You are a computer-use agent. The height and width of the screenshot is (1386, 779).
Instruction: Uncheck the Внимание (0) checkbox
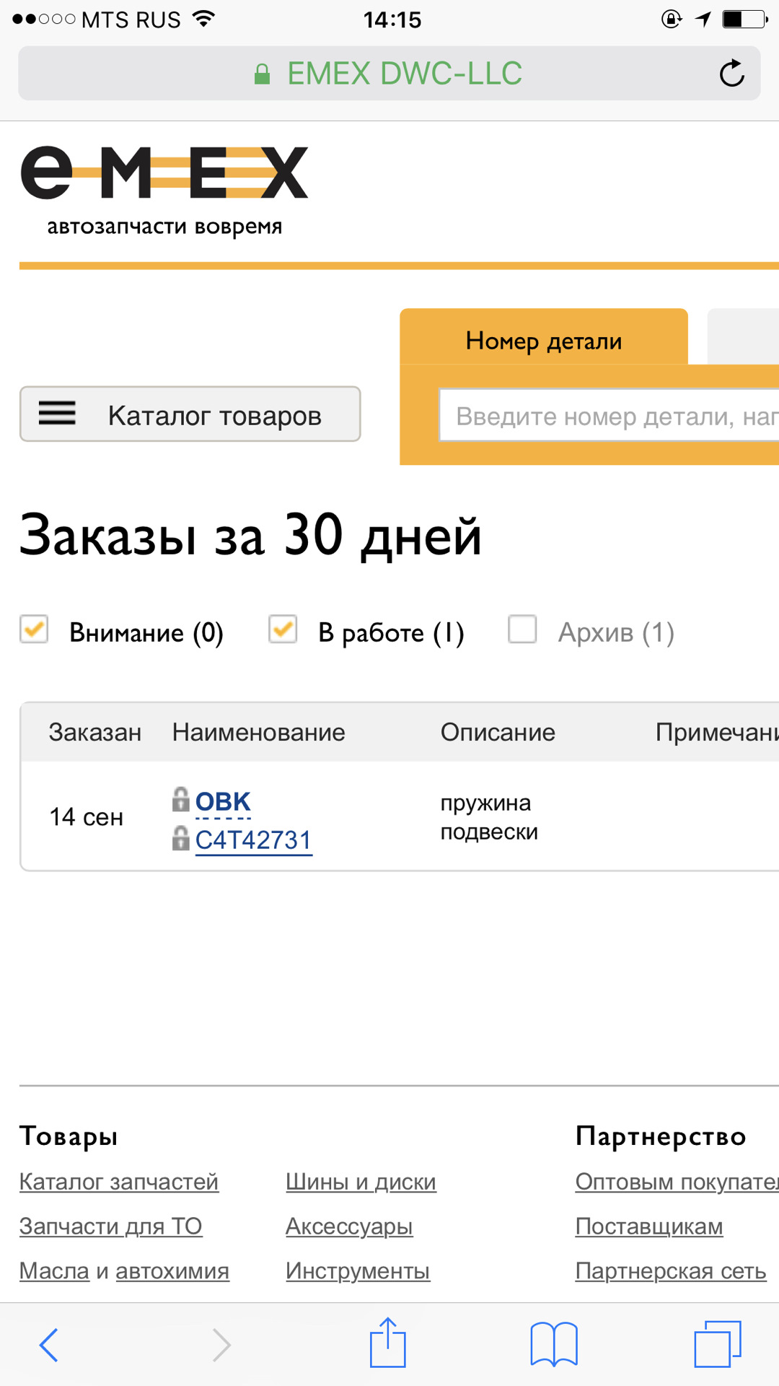[34, 629]
